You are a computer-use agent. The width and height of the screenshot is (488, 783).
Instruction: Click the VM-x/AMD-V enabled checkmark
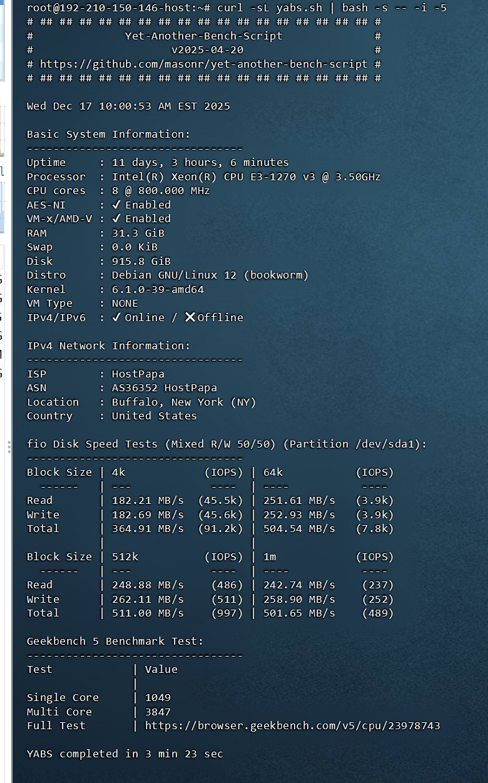pyautogui.click(x=116, y=218)
